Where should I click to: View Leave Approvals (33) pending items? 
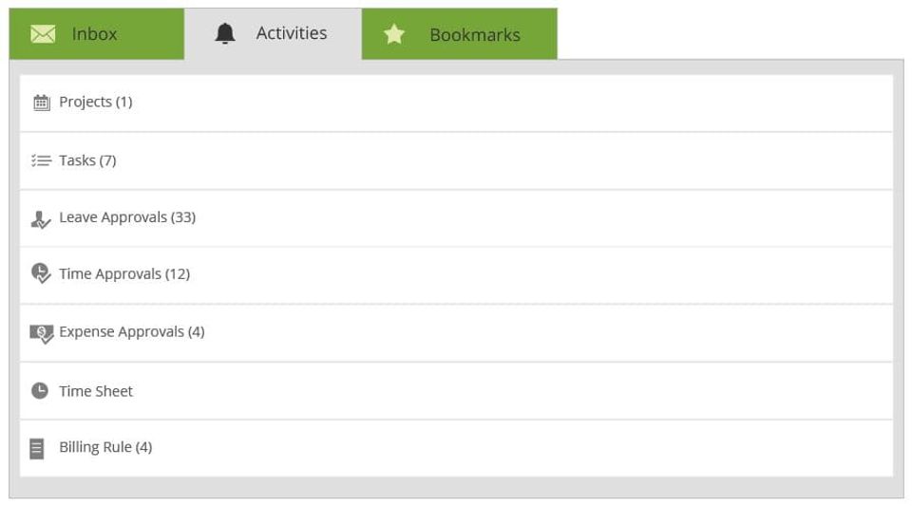pos(127,217)
